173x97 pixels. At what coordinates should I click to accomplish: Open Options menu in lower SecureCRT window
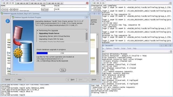pyautogui.click(x=109, y=48)
